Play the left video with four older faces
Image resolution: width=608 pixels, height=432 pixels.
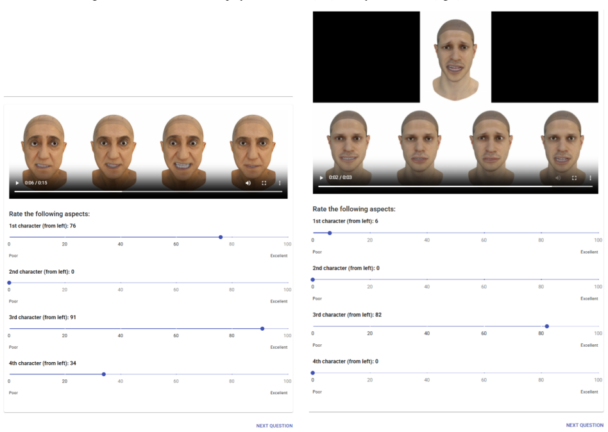pyautogui.click(x=17, y=183)
